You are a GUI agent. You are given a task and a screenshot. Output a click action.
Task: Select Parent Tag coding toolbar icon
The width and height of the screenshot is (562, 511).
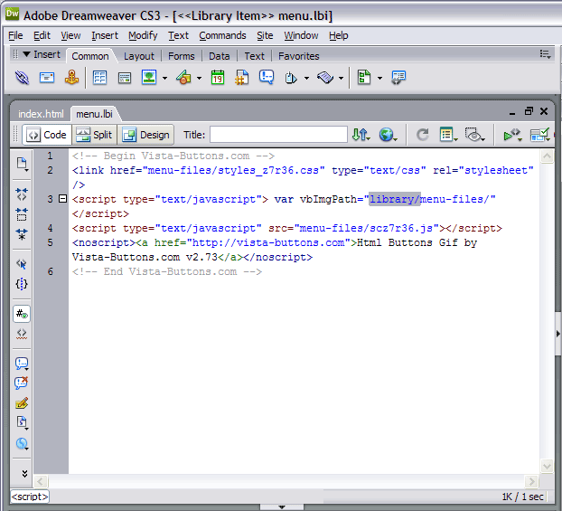[22, 264]
